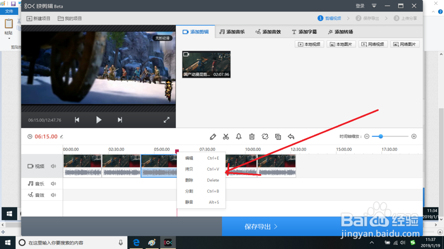Go to step 2 保存导出
The width and height of the screenshot is (444, 249).
(367, 18)
